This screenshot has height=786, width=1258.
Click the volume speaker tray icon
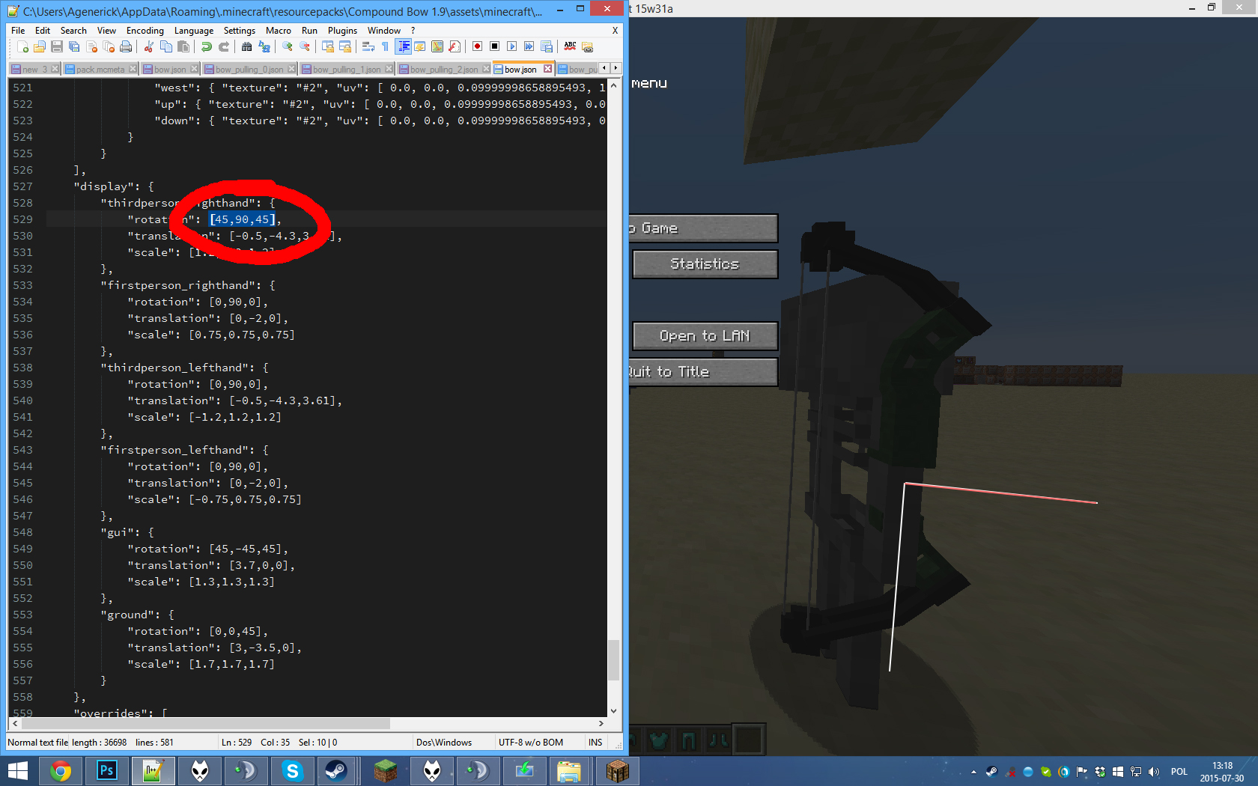pyautogui.click(x=1154, y=772)
